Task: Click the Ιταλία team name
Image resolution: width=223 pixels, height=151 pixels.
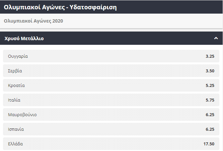Action: (14, 100)
